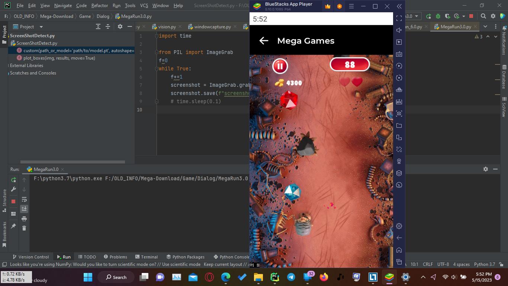Open the Edit menu

pos(32,6)
